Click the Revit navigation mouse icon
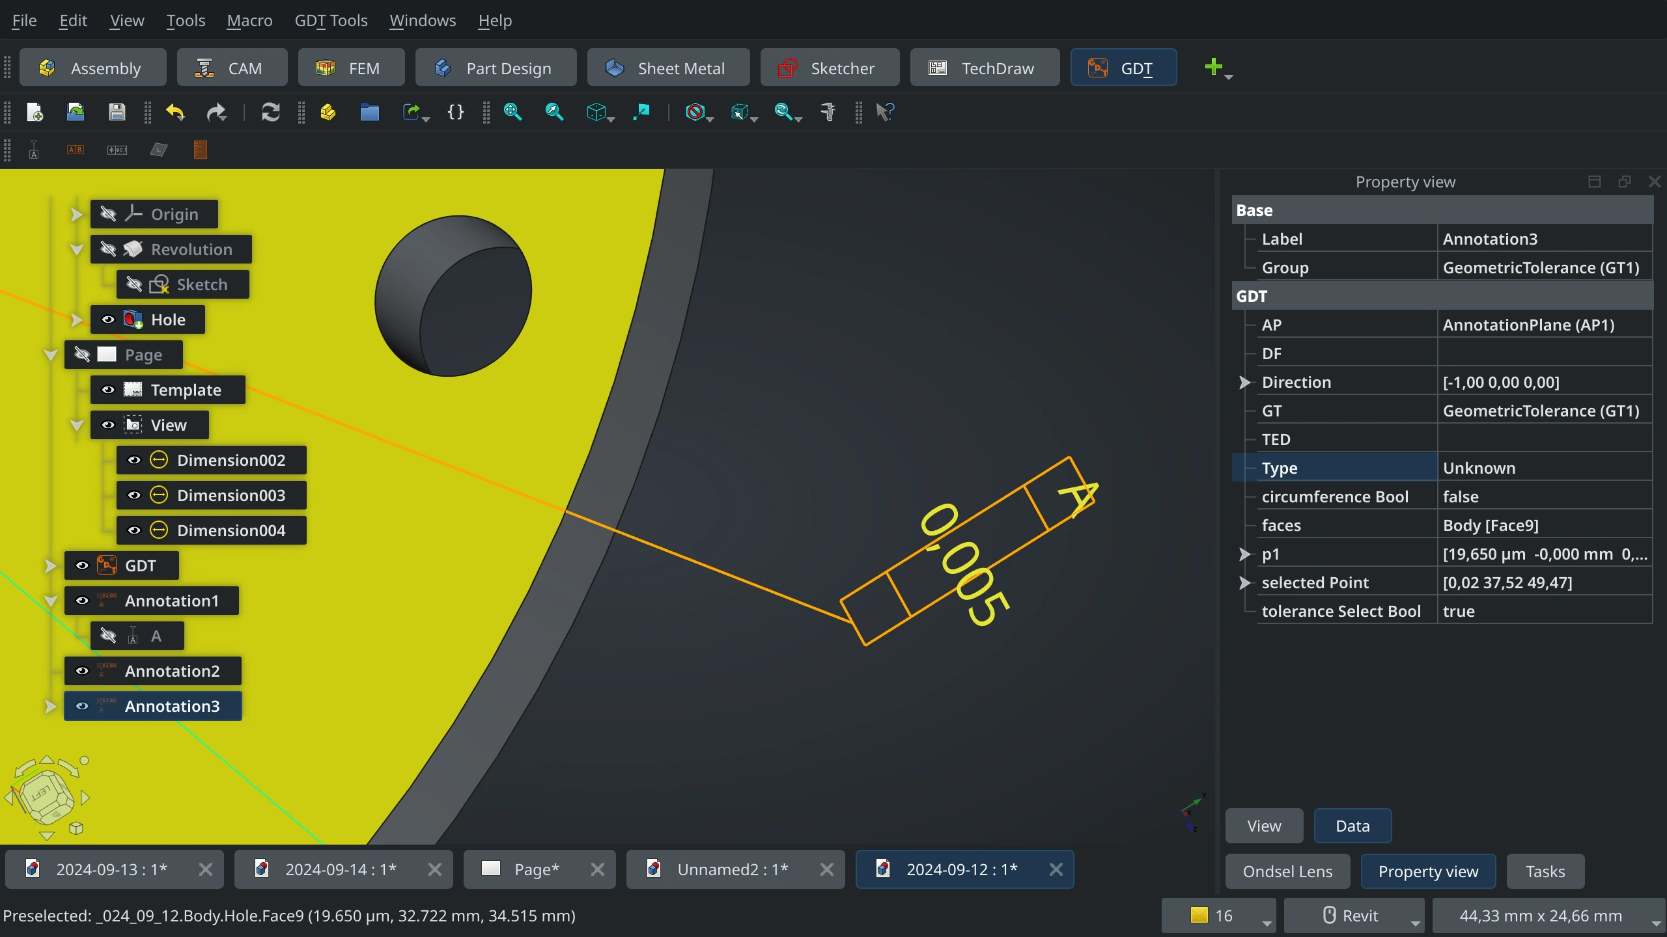This screenshot has height=937, width=1667. (1330, 915)
